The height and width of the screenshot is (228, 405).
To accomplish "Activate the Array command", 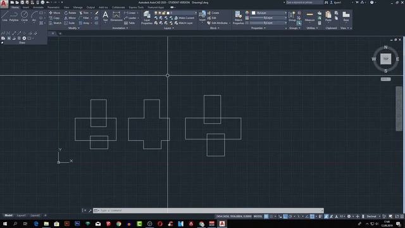I will (x=84, y=23).
